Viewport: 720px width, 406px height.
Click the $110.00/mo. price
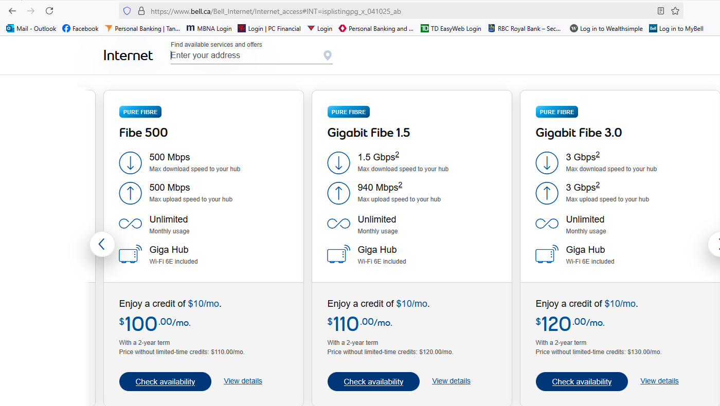pyautogui.click(x=360, y=323)
